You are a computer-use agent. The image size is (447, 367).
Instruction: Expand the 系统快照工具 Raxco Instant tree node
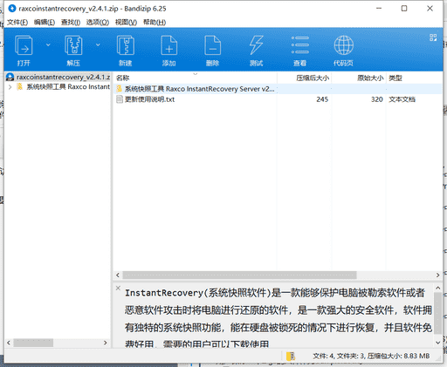tap(10, 87)
